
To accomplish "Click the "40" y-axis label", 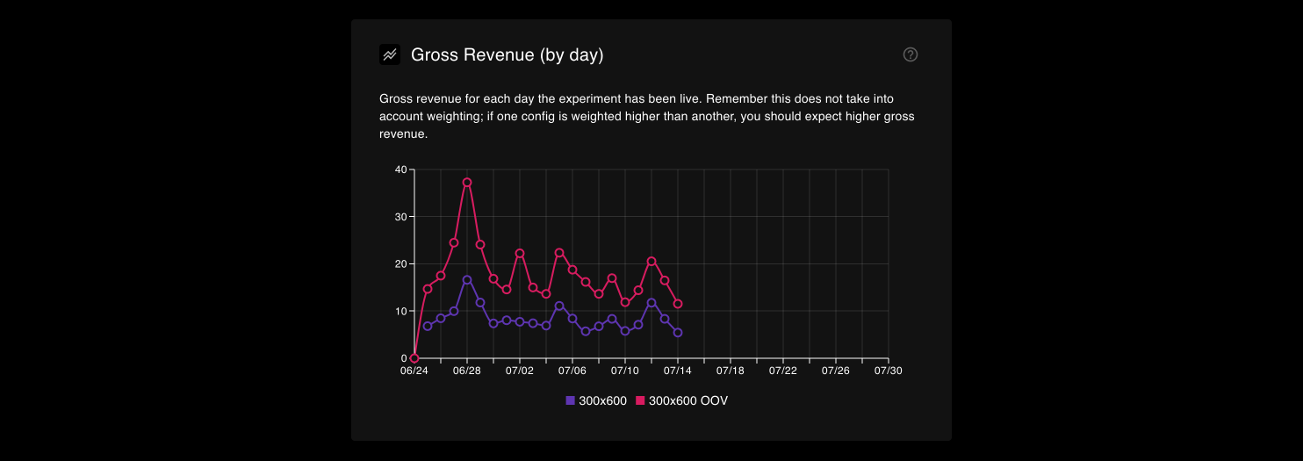I will pyautogui.click(x=400, y=169).
